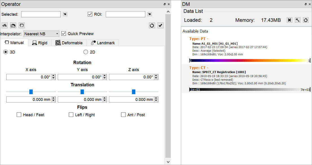Viewport: 312px width, 165px height.
Task: Click the X axis translation slider handle
Action: [x=31, y=92]
